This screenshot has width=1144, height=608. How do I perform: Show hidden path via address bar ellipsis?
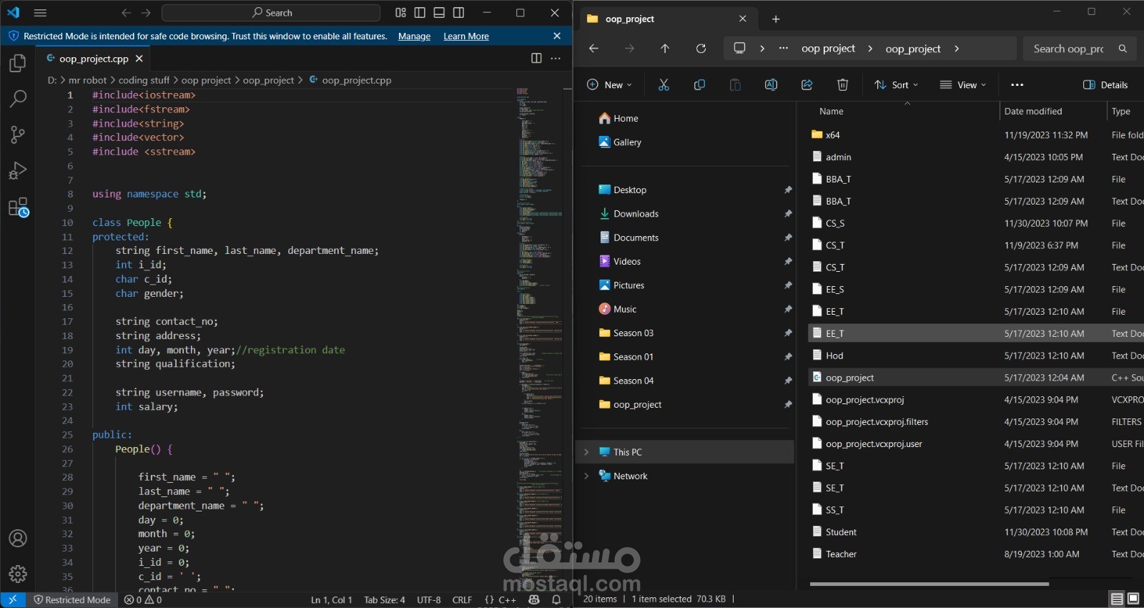(784, 49)
